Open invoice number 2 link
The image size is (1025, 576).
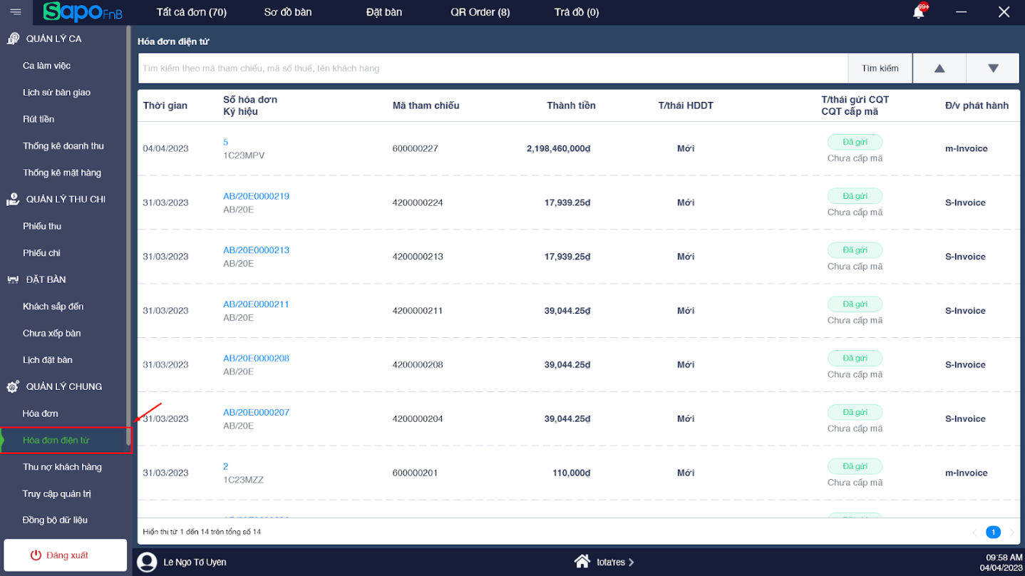click(226, 466)
